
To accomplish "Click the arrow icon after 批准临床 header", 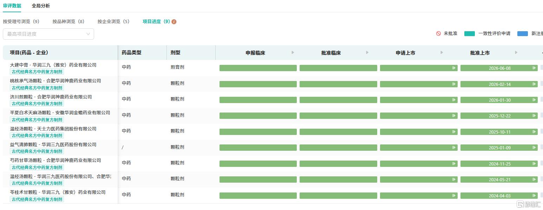I will (x=367, y=53).
